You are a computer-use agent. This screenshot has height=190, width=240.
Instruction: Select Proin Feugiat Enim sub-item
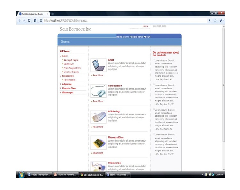72,68
